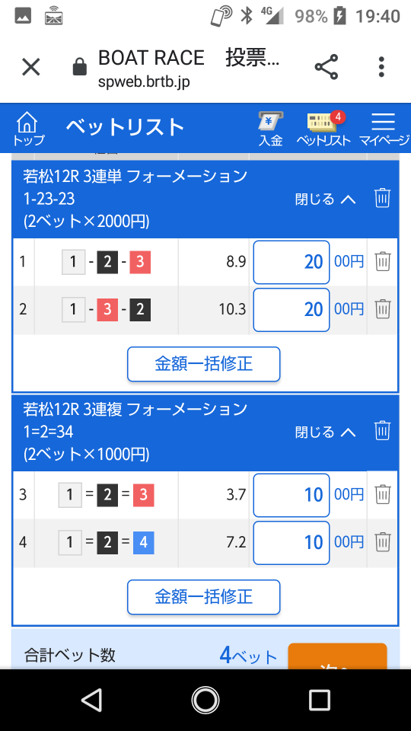Collapse the 3連単 formation section

[325, 200]
